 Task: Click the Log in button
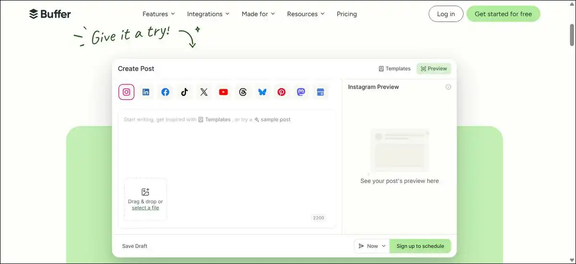tap(446, 14)
